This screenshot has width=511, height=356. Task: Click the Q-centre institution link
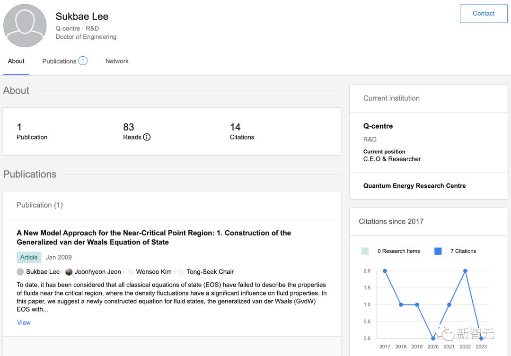coord(378,126)
